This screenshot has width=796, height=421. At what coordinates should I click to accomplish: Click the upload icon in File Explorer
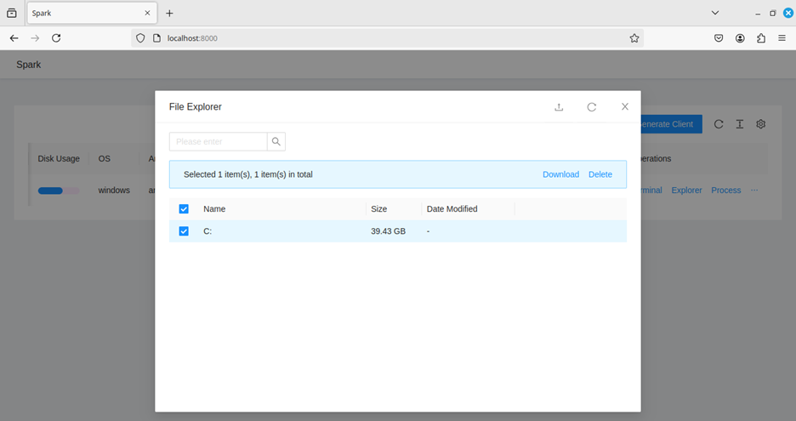pos(559,107)
